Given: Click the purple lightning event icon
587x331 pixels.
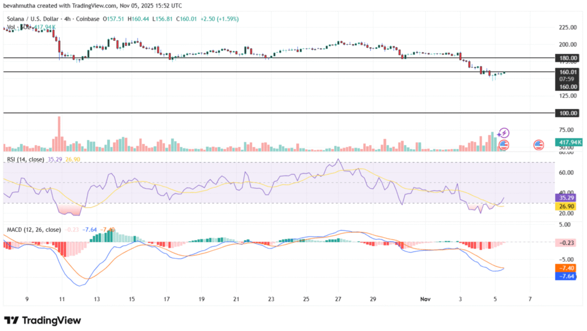Looking at the screenshot, I should 504,133.
